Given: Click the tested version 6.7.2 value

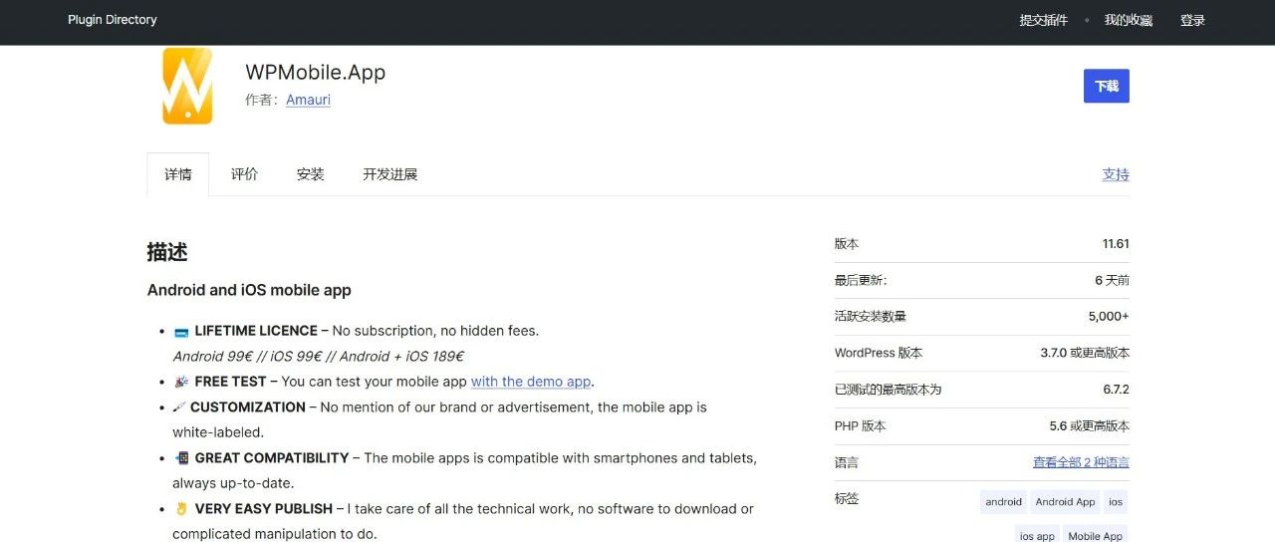Looking at the screenshot, I should (1116, 390).
